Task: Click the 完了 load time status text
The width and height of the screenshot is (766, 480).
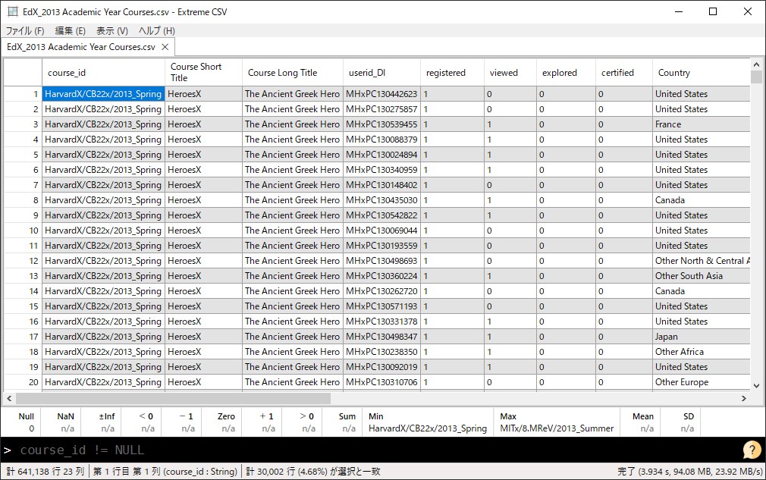Action: (689, 471)
